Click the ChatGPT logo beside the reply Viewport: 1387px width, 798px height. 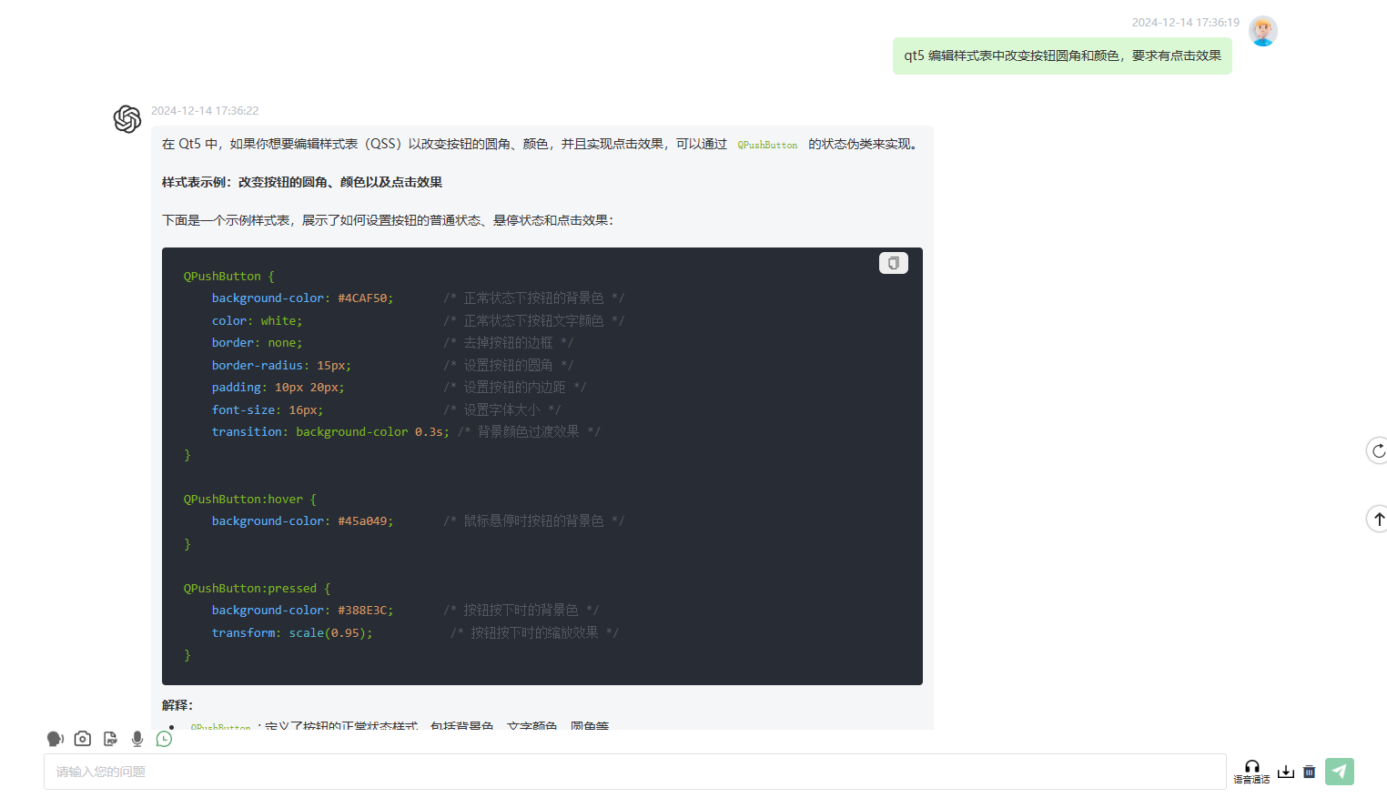point(127,119)
